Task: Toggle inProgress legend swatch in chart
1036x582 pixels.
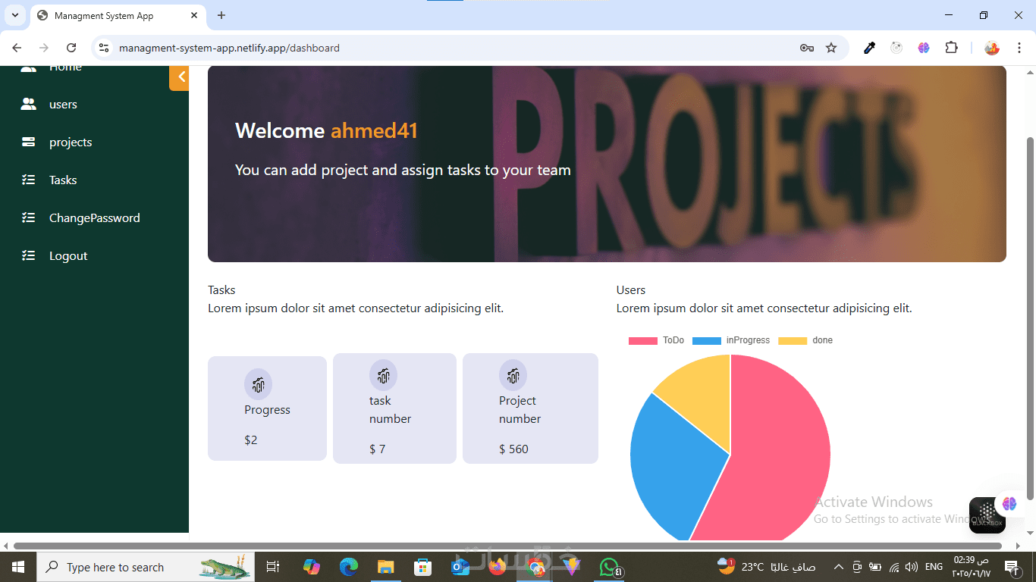Action: [x=706, y=341]
